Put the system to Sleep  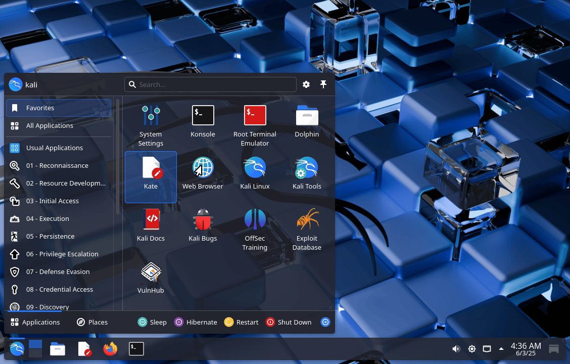point(152,322)
